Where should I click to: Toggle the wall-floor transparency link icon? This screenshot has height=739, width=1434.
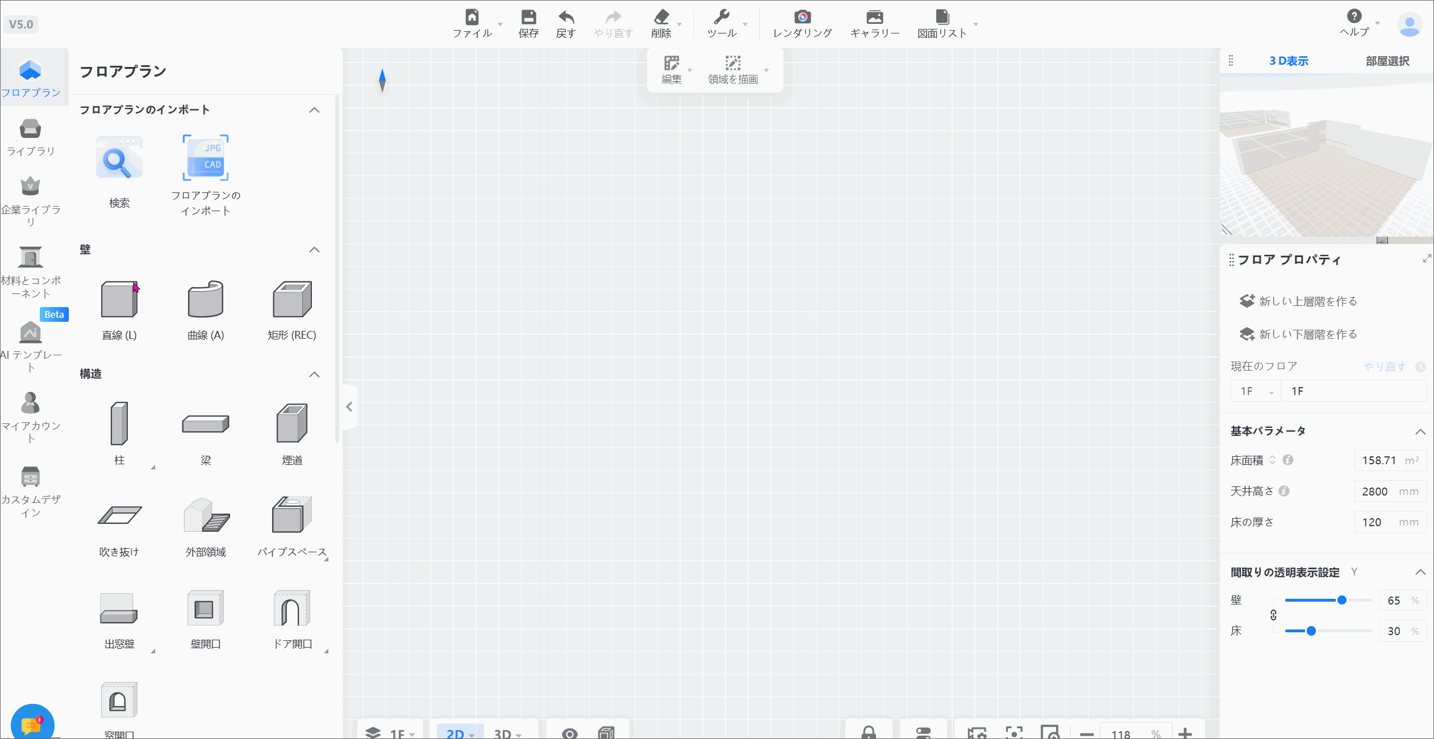tap(1274, 615)
